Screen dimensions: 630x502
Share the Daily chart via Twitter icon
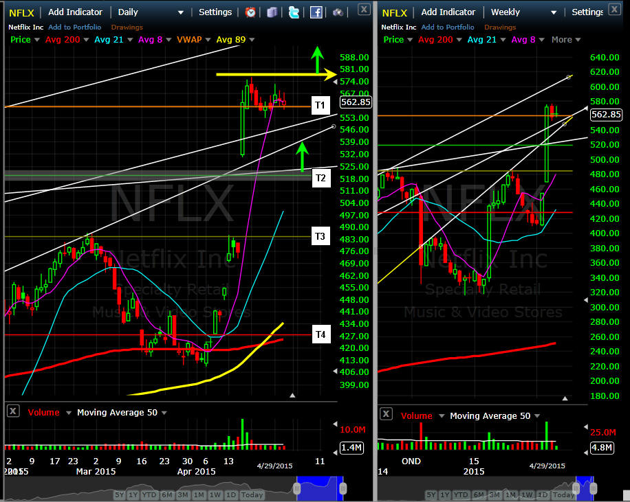coord(294,12)
